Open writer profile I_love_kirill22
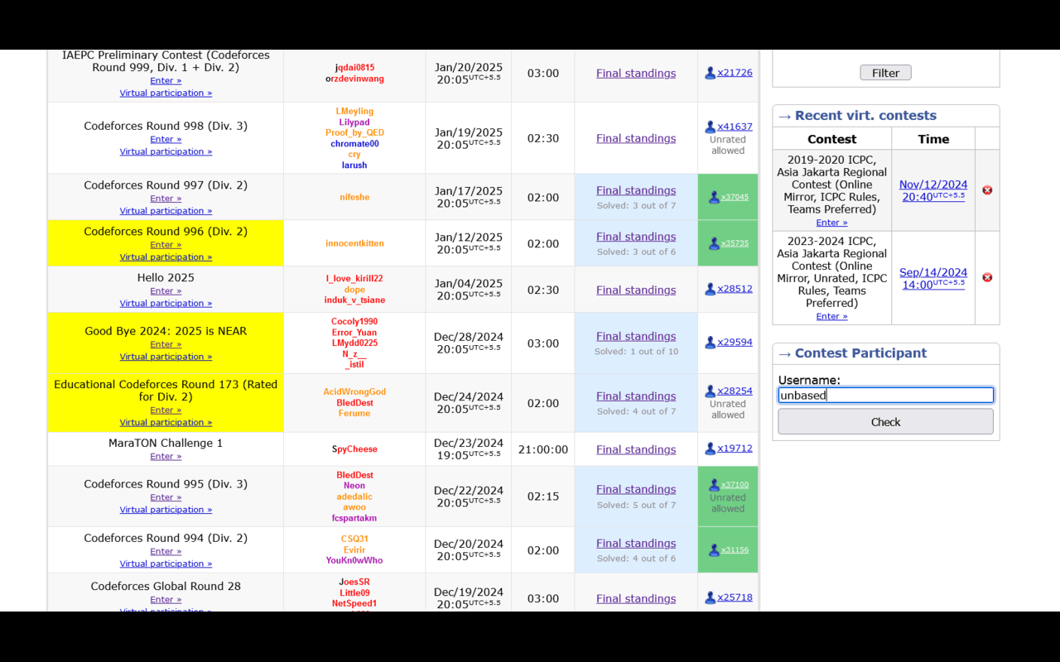Viewport: 1060px width, 662px height. [x=354, y=279]
